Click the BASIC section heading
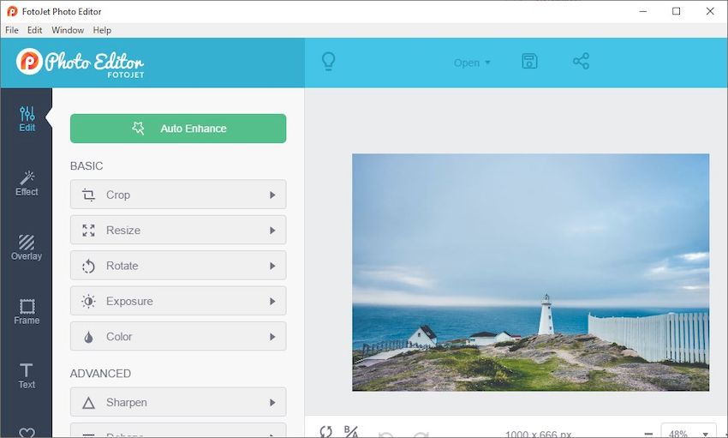 click(87, 165)
